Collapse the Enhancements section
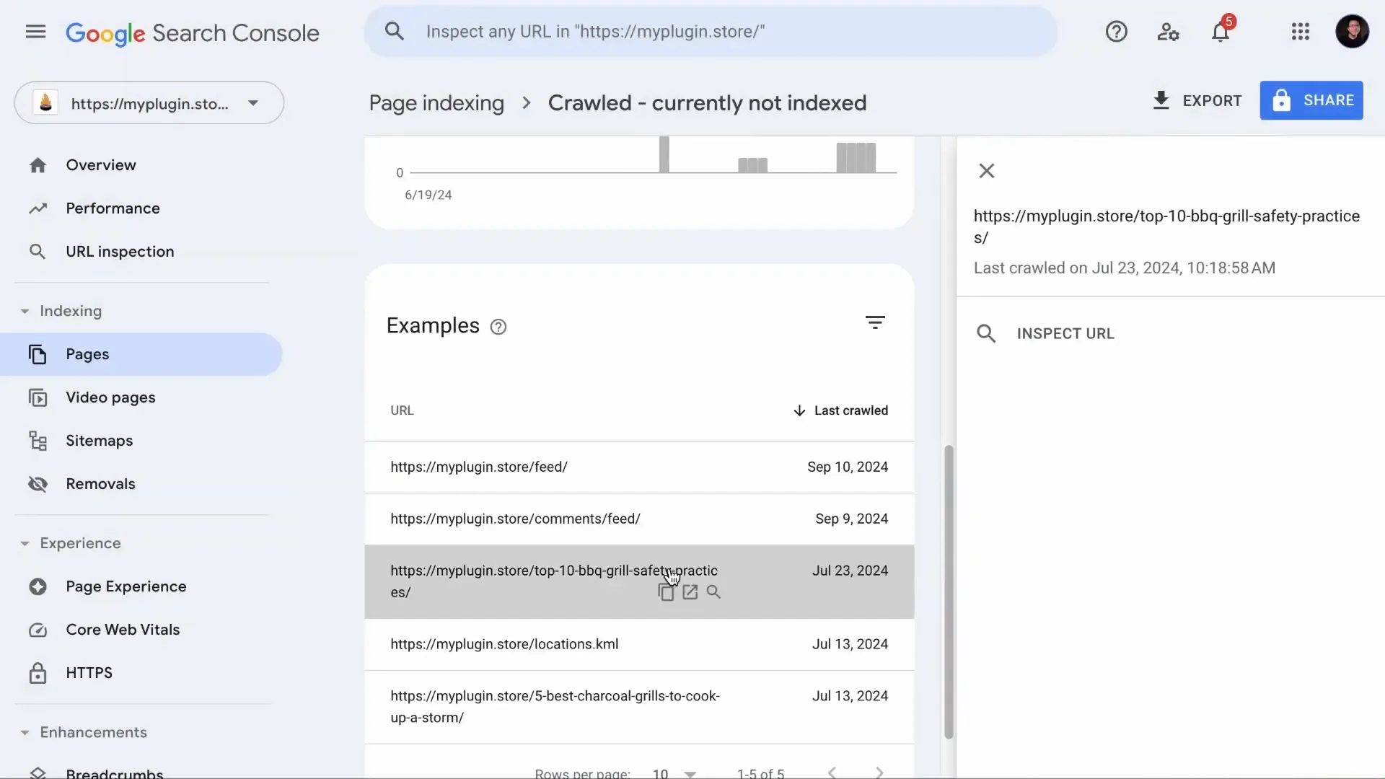The width and height of the screenshot is (1385, 779). click(x=25, y=733)
